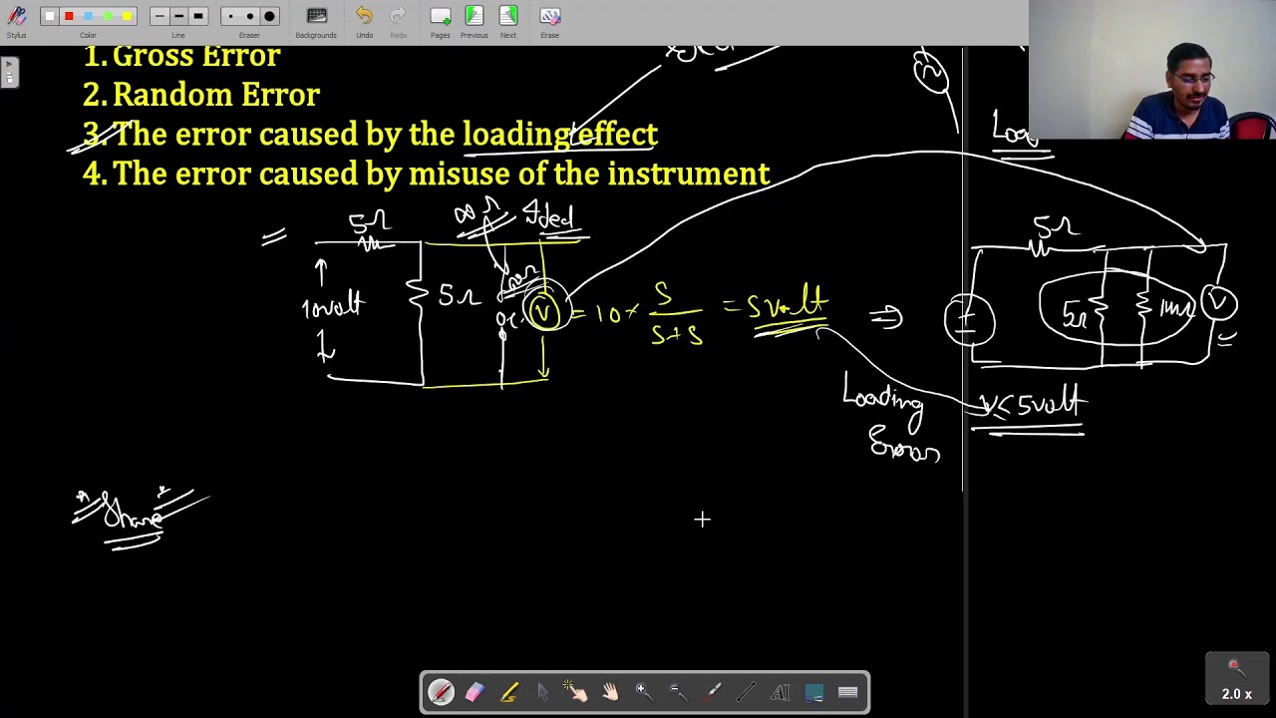This screenshot has width=1276, height=718.
Task: Pick the yellow pen color
Action: (x=127, y=16)
